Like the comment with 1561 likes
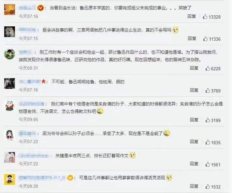 [x=208, y=164]
